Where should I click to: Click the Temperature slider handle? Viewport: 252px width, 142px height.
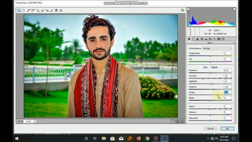click(x=210, y=56)
